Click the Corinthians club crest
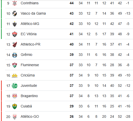This screenshot has height=121, width=133. 15,3
